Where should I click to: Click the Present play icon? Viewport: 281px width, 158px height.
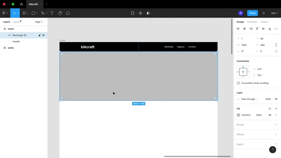tap(264, 13)
